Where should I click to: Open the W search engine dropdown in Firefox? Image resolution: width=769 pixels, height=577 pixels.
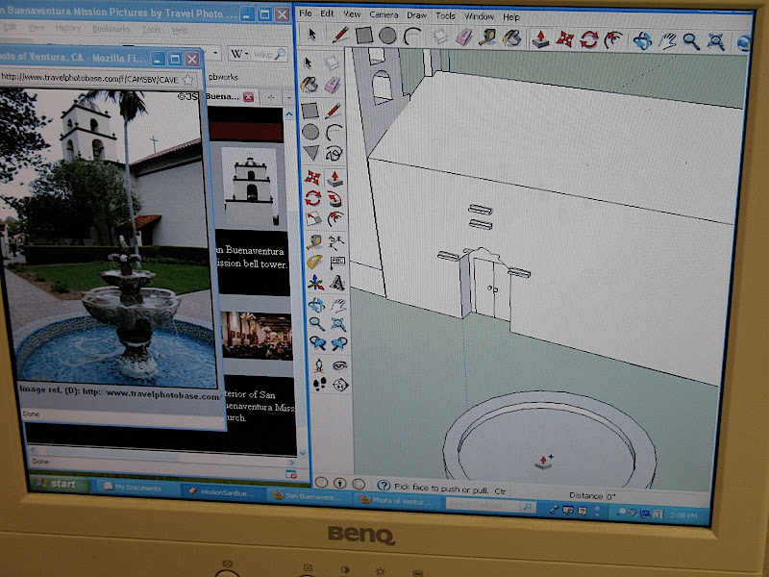(239, 53)
